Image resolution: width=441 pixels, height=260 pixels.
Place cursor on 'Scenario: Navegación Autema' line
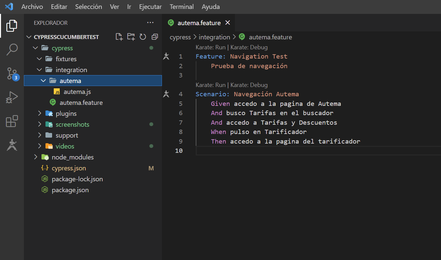tap(247, 94)
